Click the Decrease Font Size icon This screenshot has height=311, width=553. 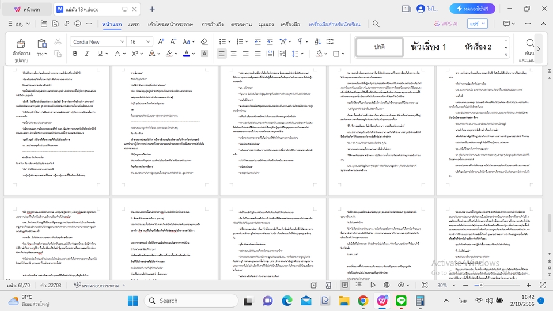click(x=173, y=41)
